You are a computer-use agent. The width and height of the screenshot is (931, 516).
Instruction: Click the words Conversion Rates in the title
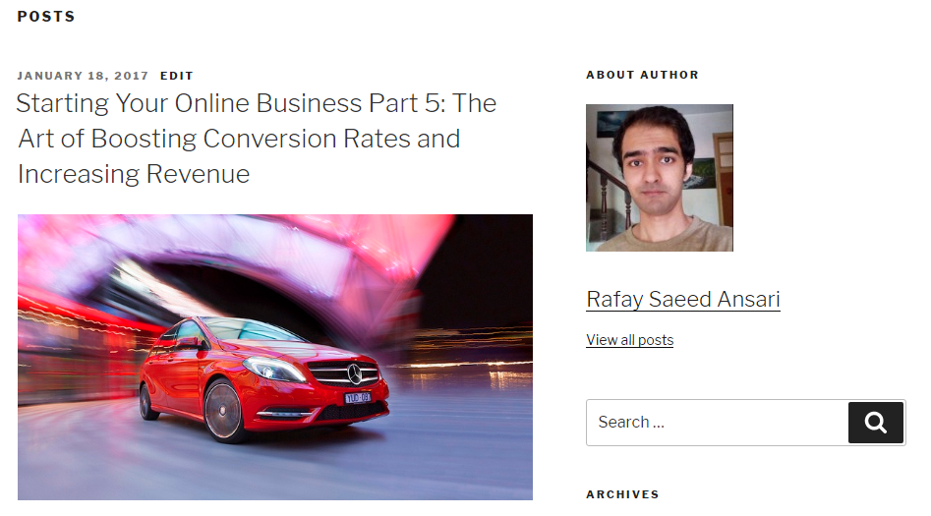[x=307, y=139]
